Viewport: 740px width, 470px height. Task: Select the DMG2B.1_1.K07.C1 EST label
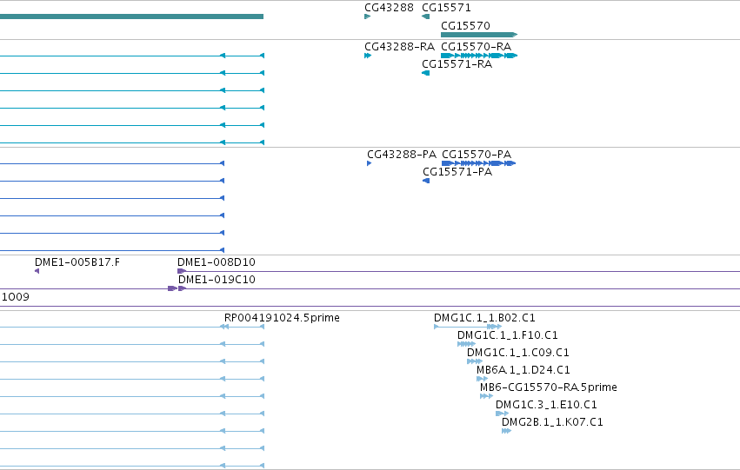(x=552, y=422)
